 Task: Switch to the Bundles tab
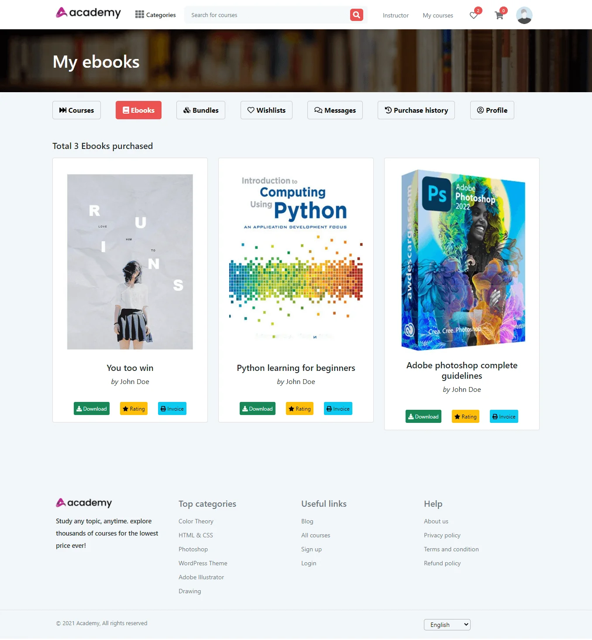tap(201, 110)
